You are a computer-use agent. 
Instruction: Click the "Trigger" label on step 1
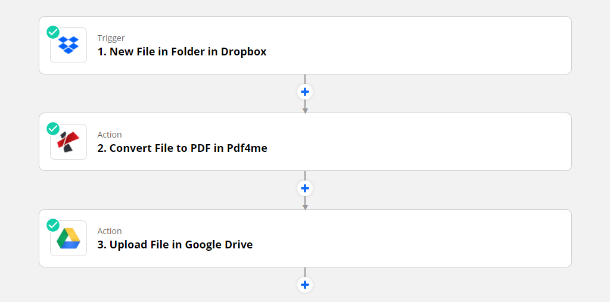coord(111,38)
